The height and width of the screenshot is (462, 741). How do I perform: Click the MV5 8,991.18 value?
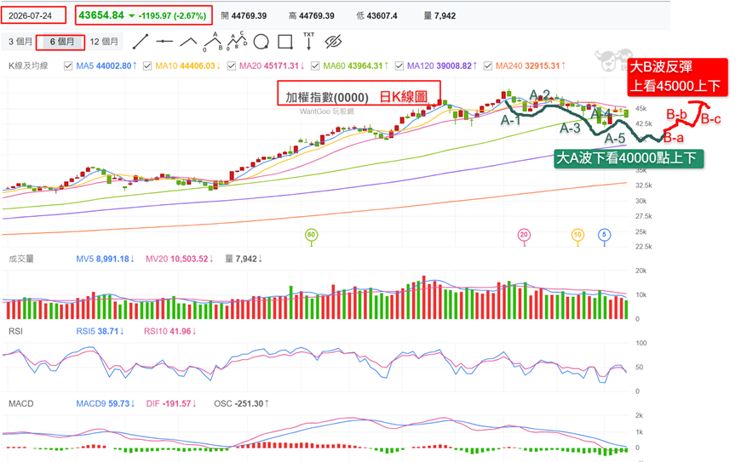[x=105, y=259]
